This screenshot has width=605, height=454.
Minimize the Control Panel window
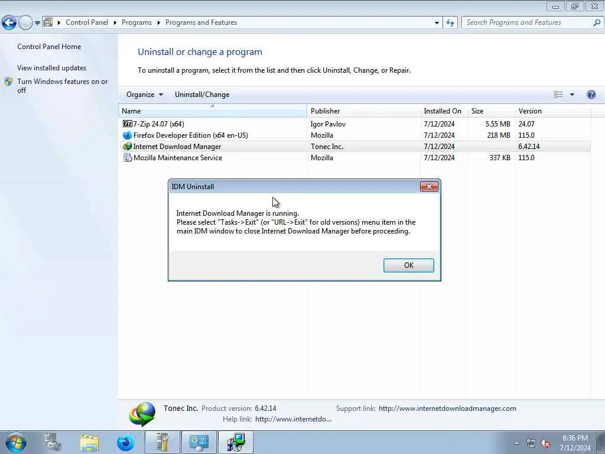555,6
